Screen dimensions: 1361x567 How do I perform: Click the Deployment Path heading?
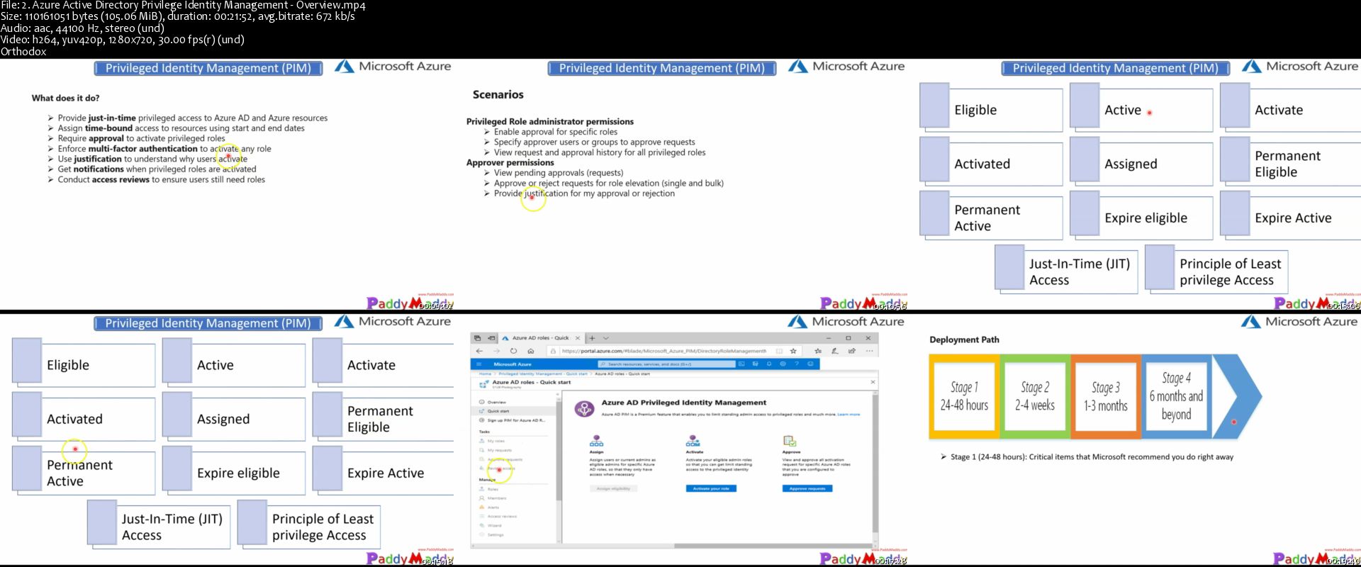964,339
